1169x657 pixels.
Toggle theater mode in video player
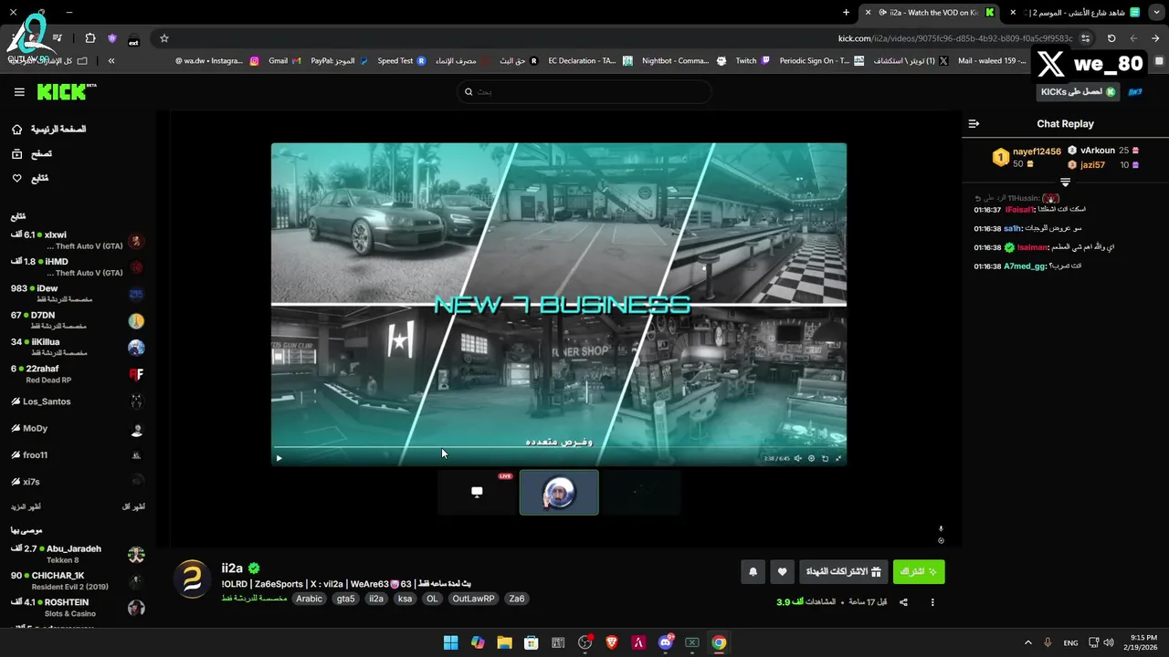click(825, 458)
